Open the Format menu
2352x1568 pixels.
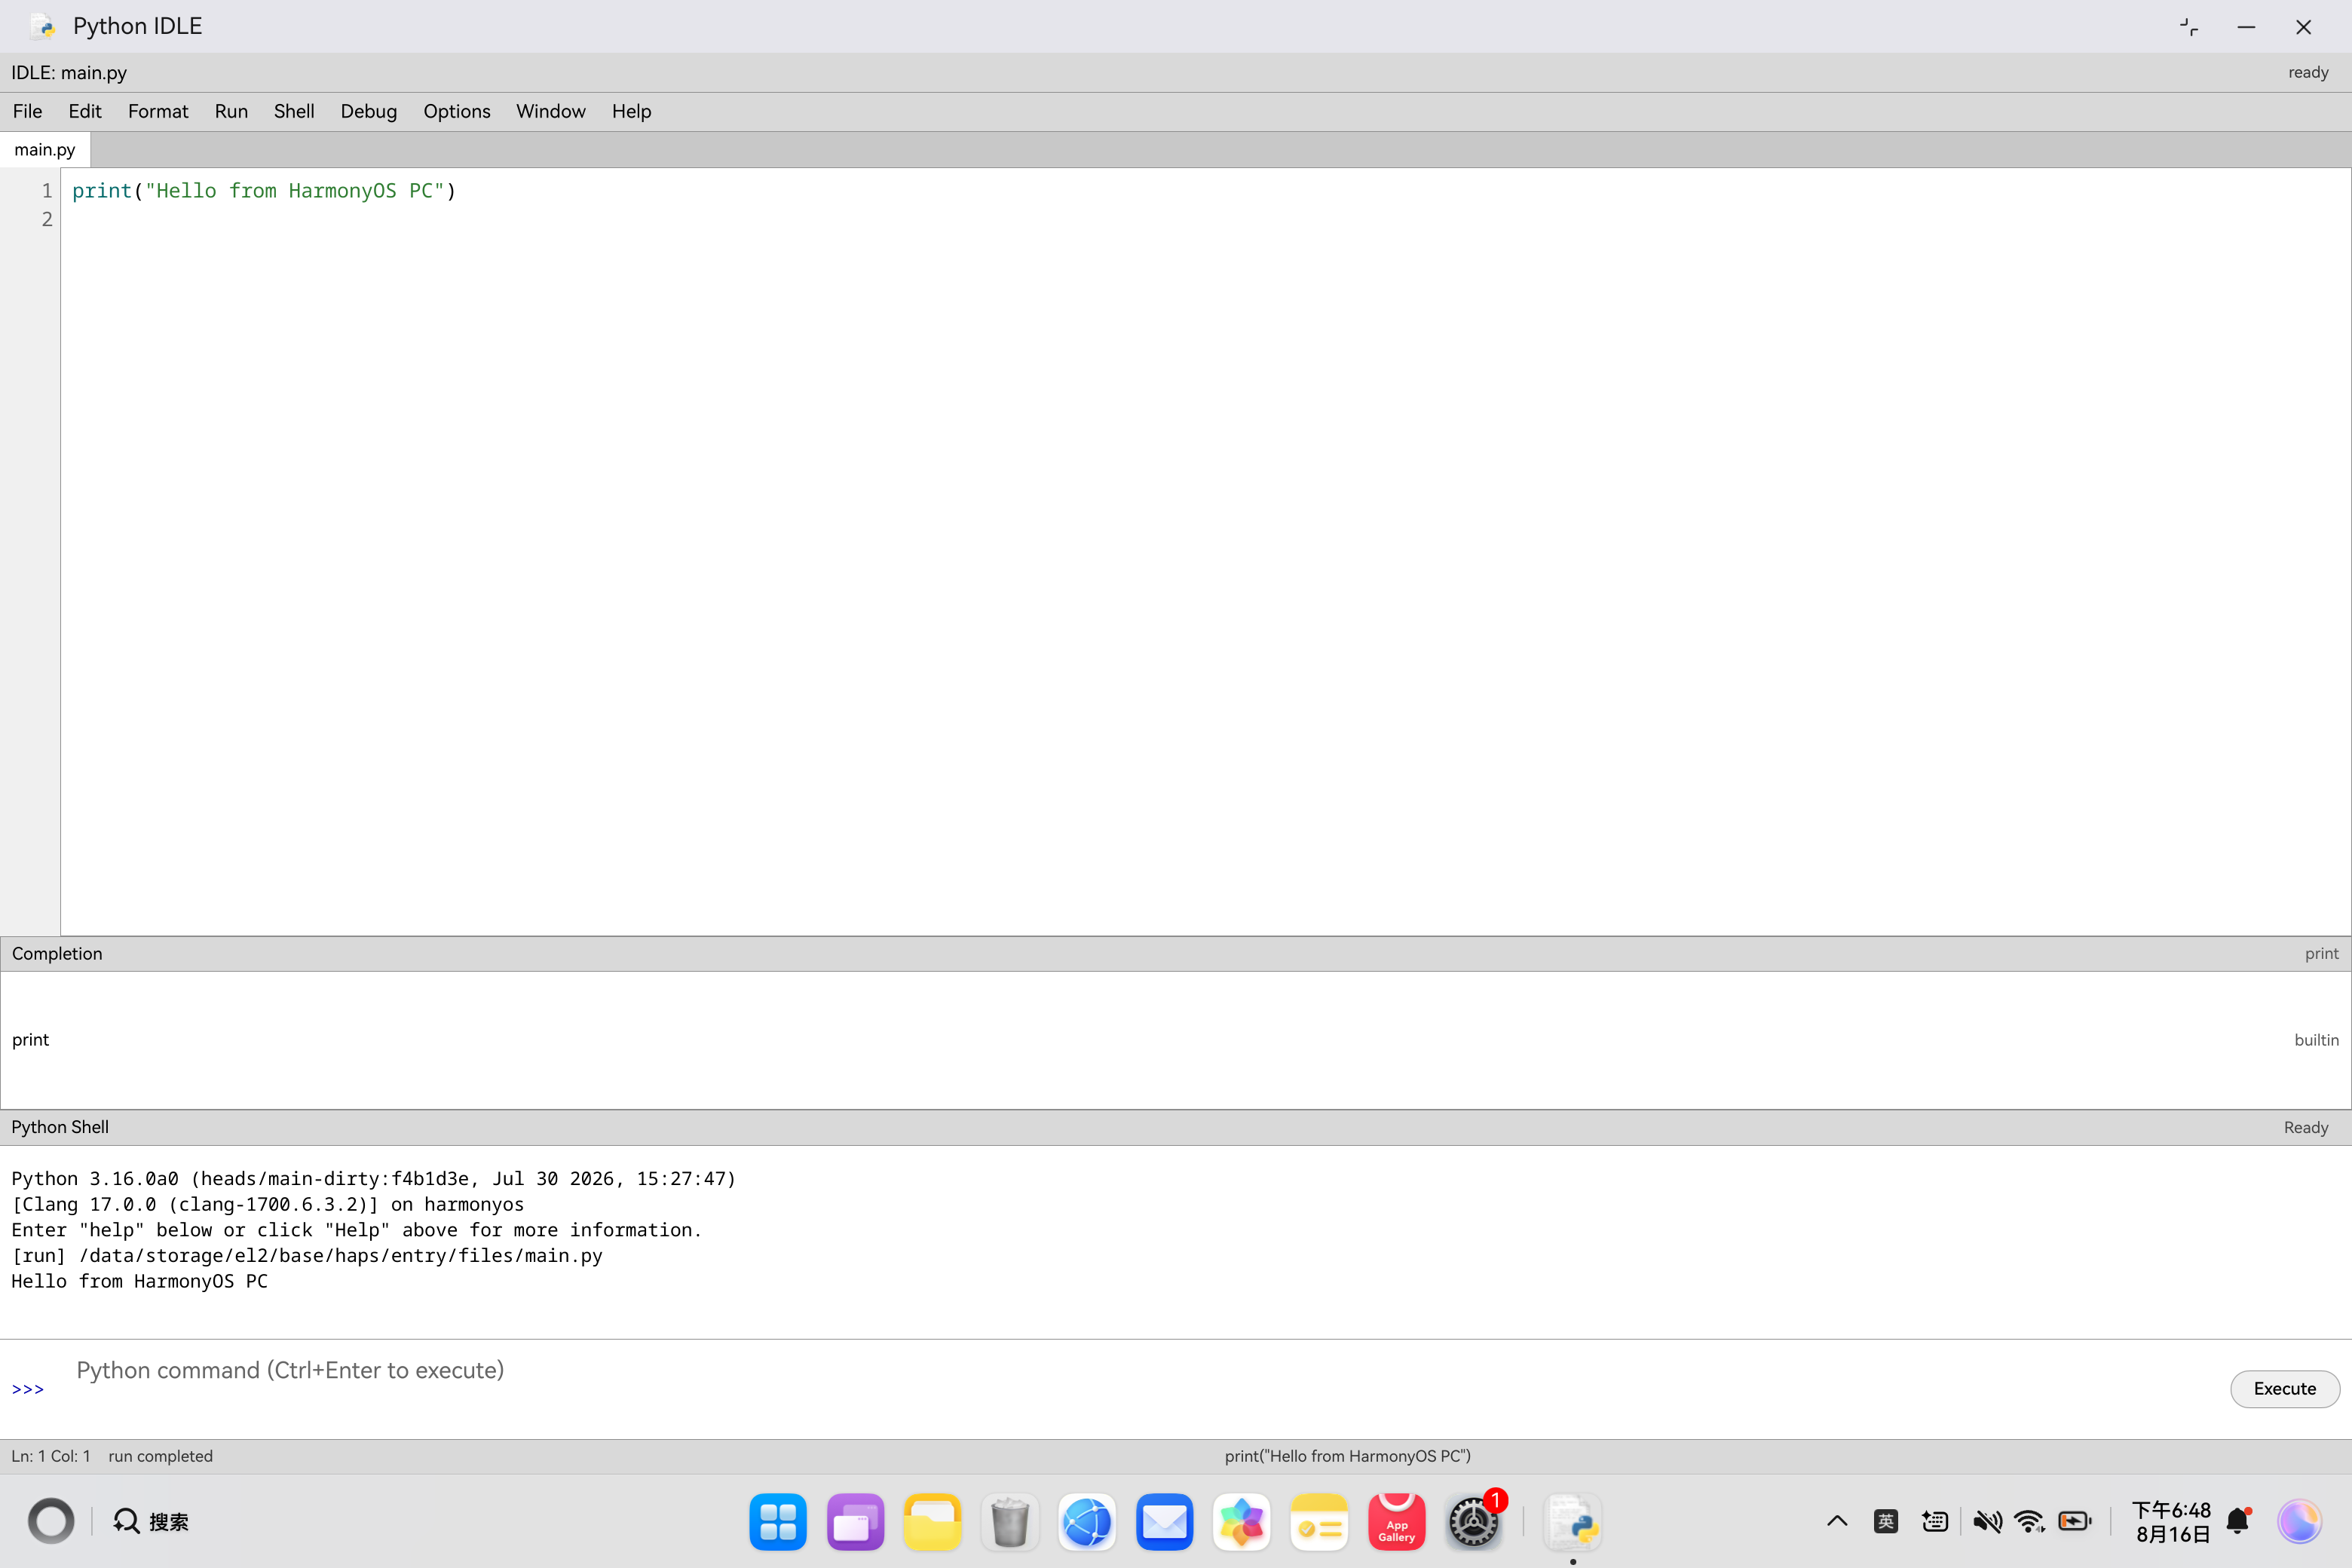tap(158, 111)
